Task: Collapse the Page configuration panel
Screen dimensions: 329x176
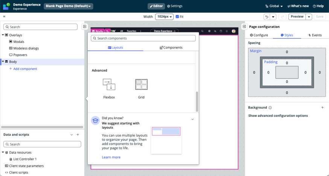Action: coord(244,26)
